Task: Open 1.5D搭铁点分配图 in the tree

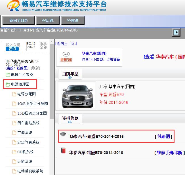Action: click(32, 113)
